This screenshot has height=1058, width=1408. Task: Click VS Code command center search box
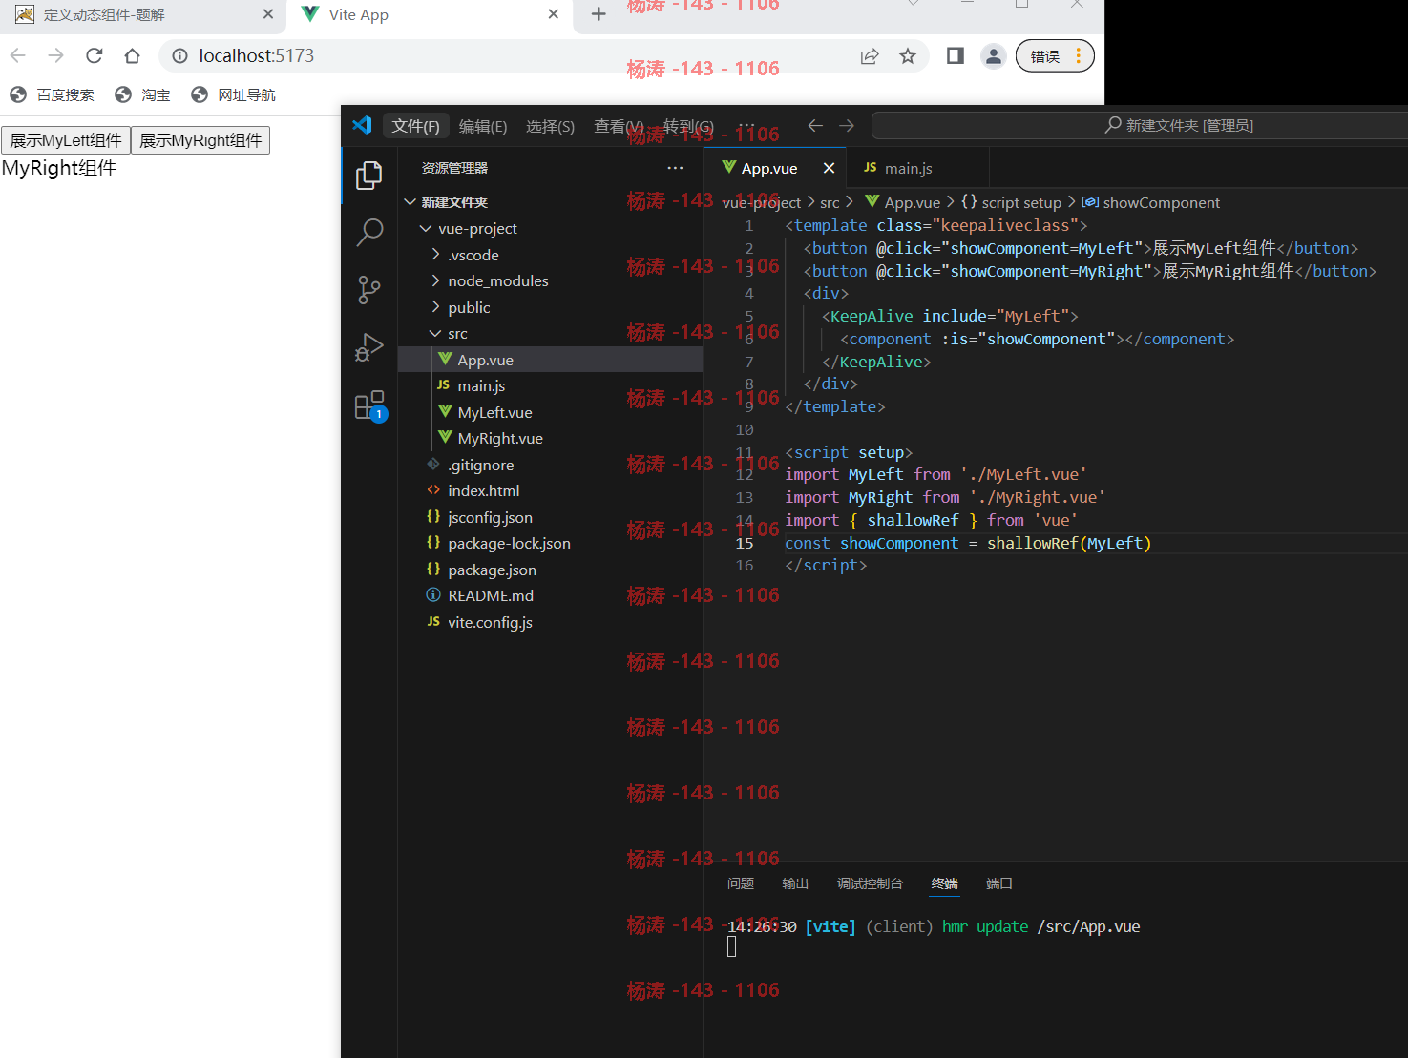pos(1139,125)
